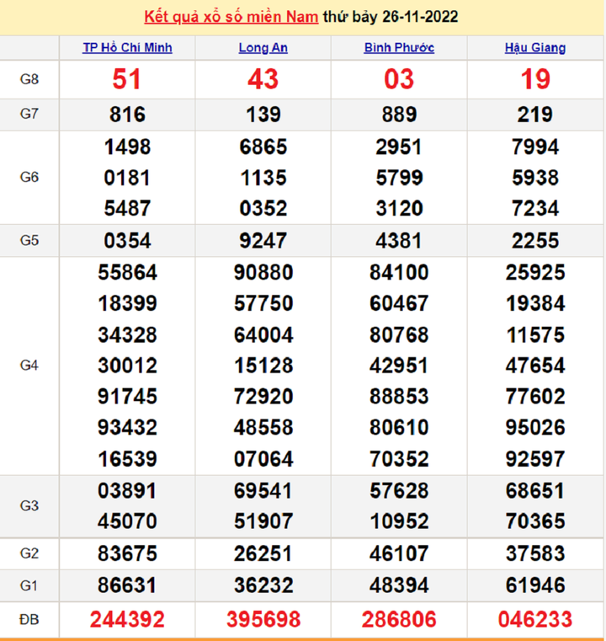The width and height of the screenshot is (606, 641).
Task: Open the Long An province link
Action: (263, 48)
